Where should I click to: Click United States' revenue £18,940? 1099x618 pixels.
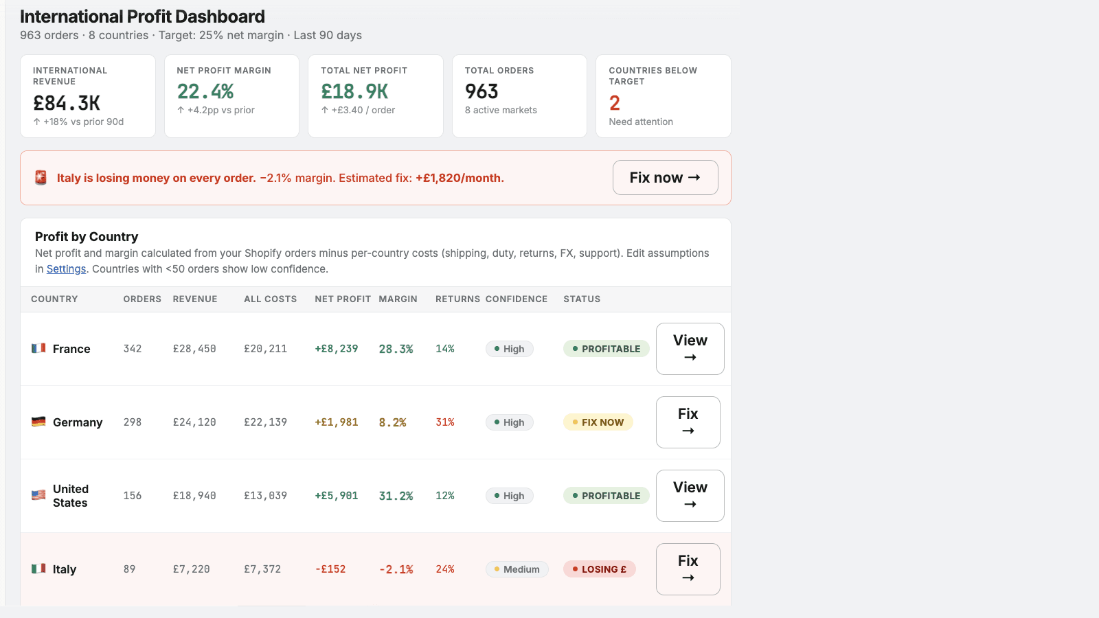pos(194,496)
